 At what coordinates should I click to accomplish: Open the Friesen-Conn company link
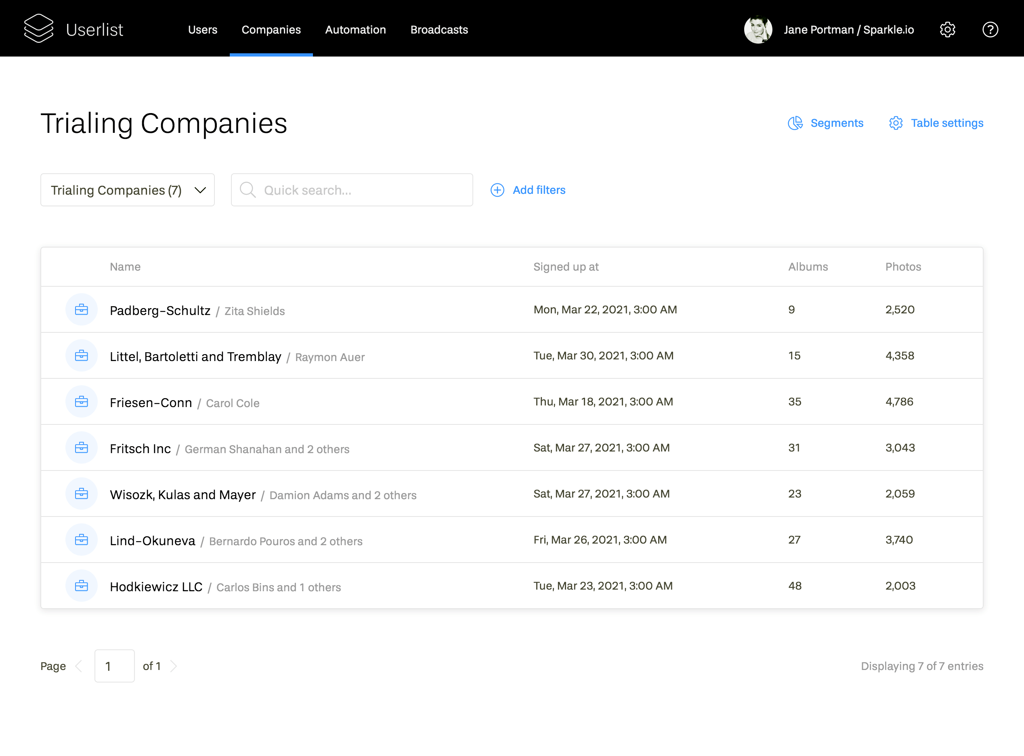click(x=151, y=403)
